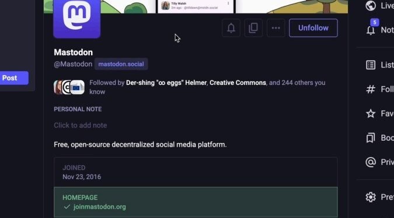Open the Preferences gear icon
Screen dimensions: 394x218
coord(371,197)
